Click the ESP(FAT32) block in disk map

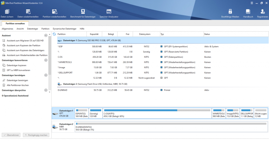coord(82,113)
